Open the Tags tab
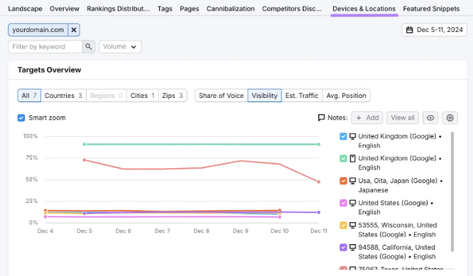 165,9
